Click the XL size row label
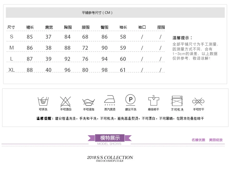This screenshot has height=169, width=230. (x=12, y=70)
